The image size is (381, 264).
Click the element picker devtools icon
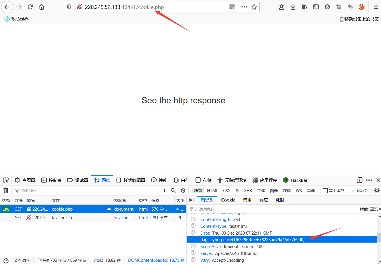[6, 180]
